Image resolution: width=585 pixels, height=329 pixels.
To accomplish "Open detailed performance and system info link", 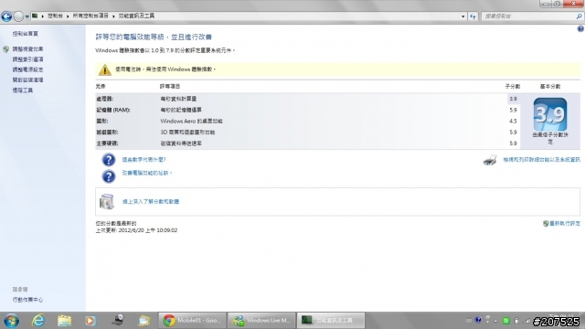I will tap(541, 160).
